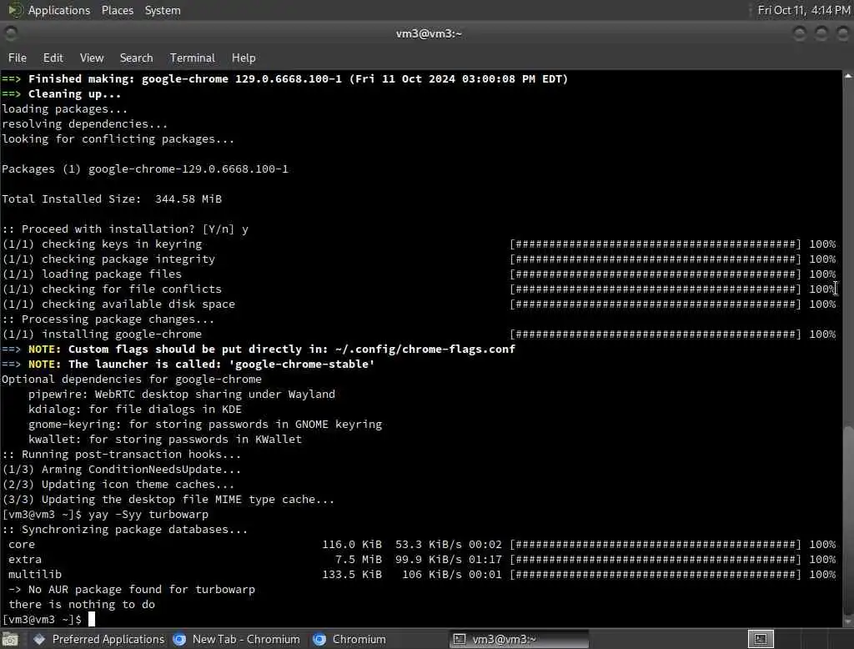Screen dimensions: 854x649
Task: Click 'looking for conflicting packages...' line
Action: click(118, 139)
